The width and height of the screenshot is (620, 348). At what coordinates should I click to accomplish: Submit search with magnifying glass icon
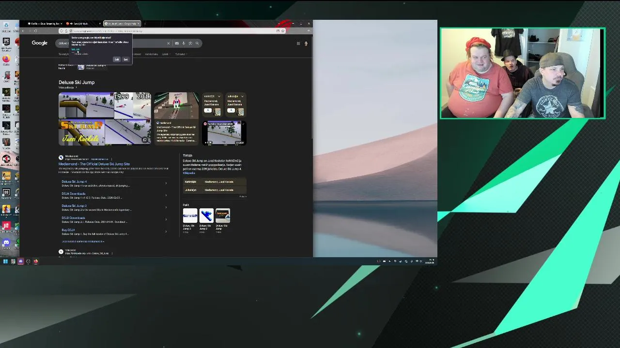click(197, 43)
